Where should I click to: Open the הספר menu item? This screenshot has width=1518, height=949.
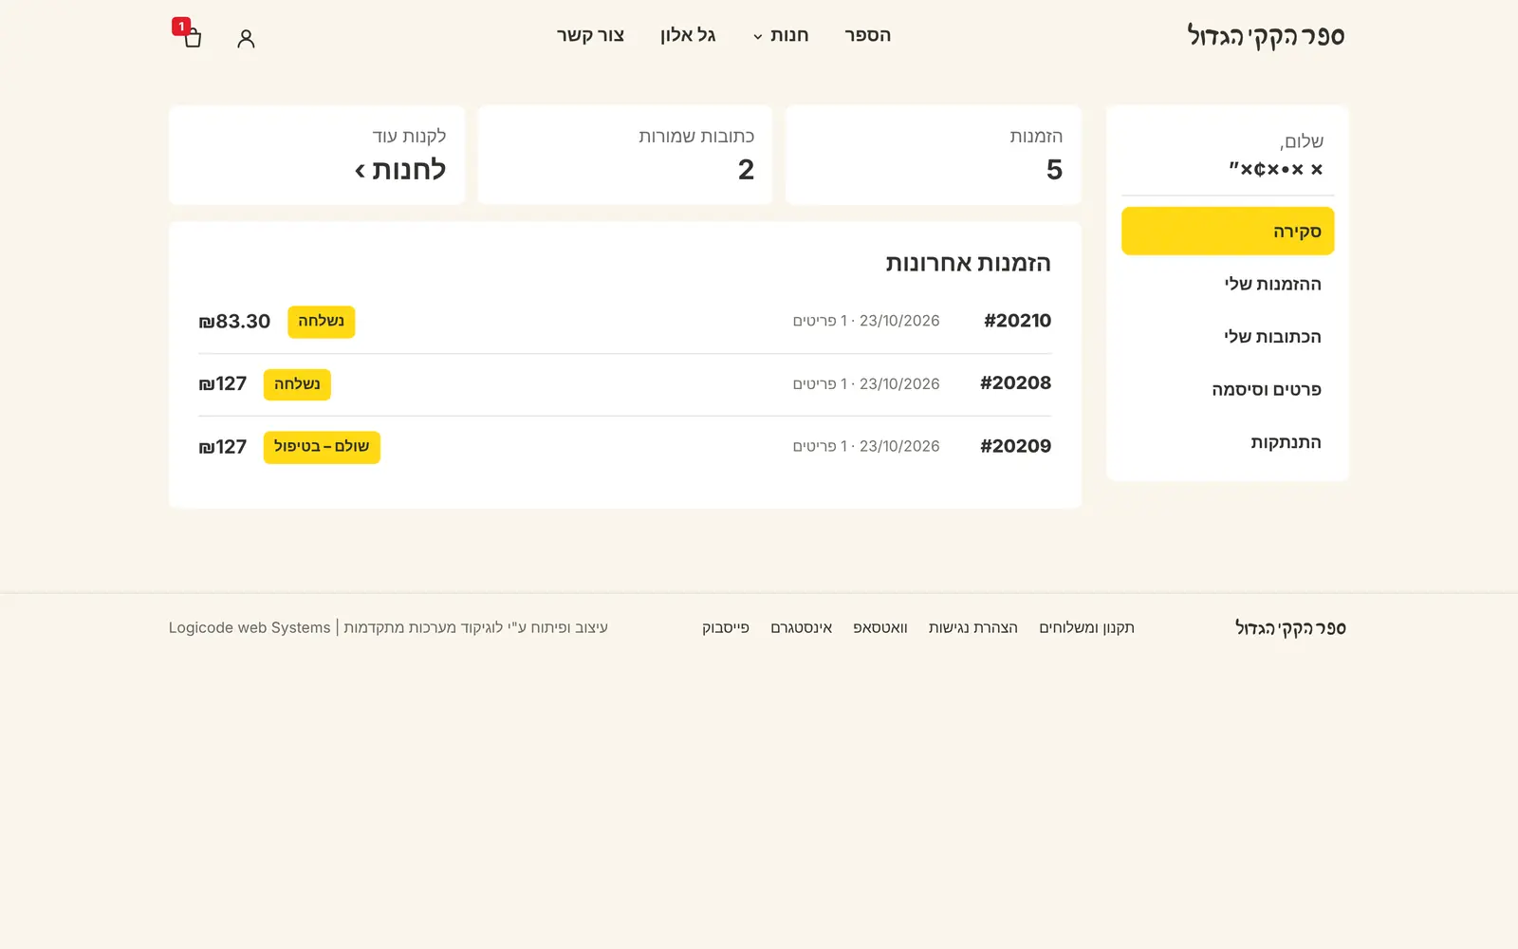pos(867,35)
